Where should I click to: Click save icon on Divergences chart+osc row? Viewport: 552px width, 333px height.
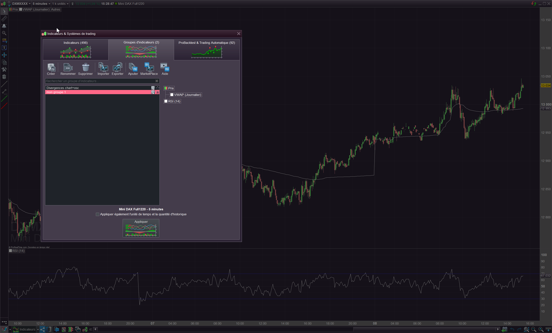coord(153,88)
